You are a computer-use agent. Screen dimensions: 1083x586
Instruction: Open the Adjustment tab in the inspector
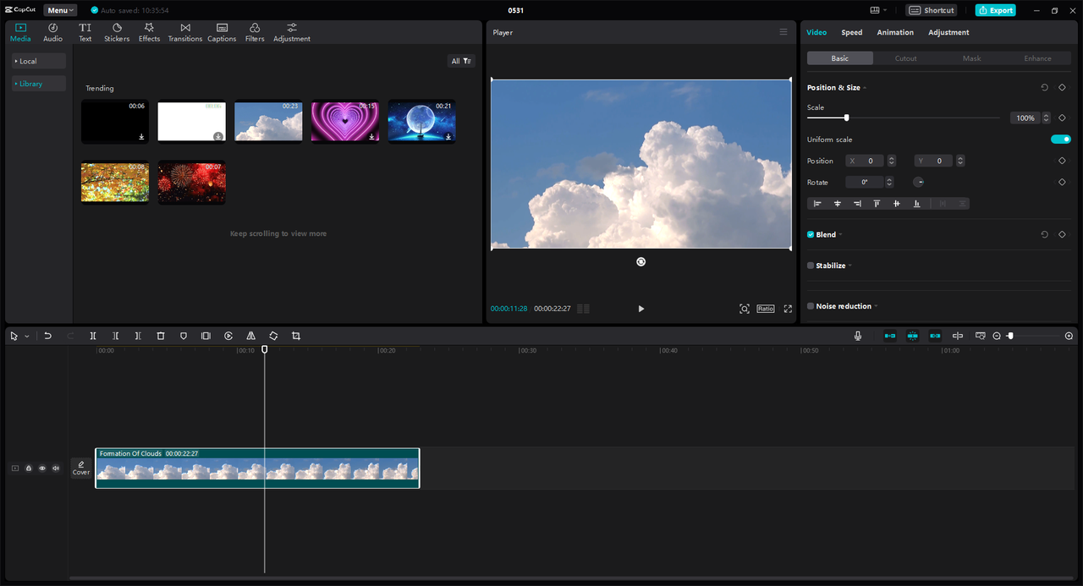tap(948, 32)
